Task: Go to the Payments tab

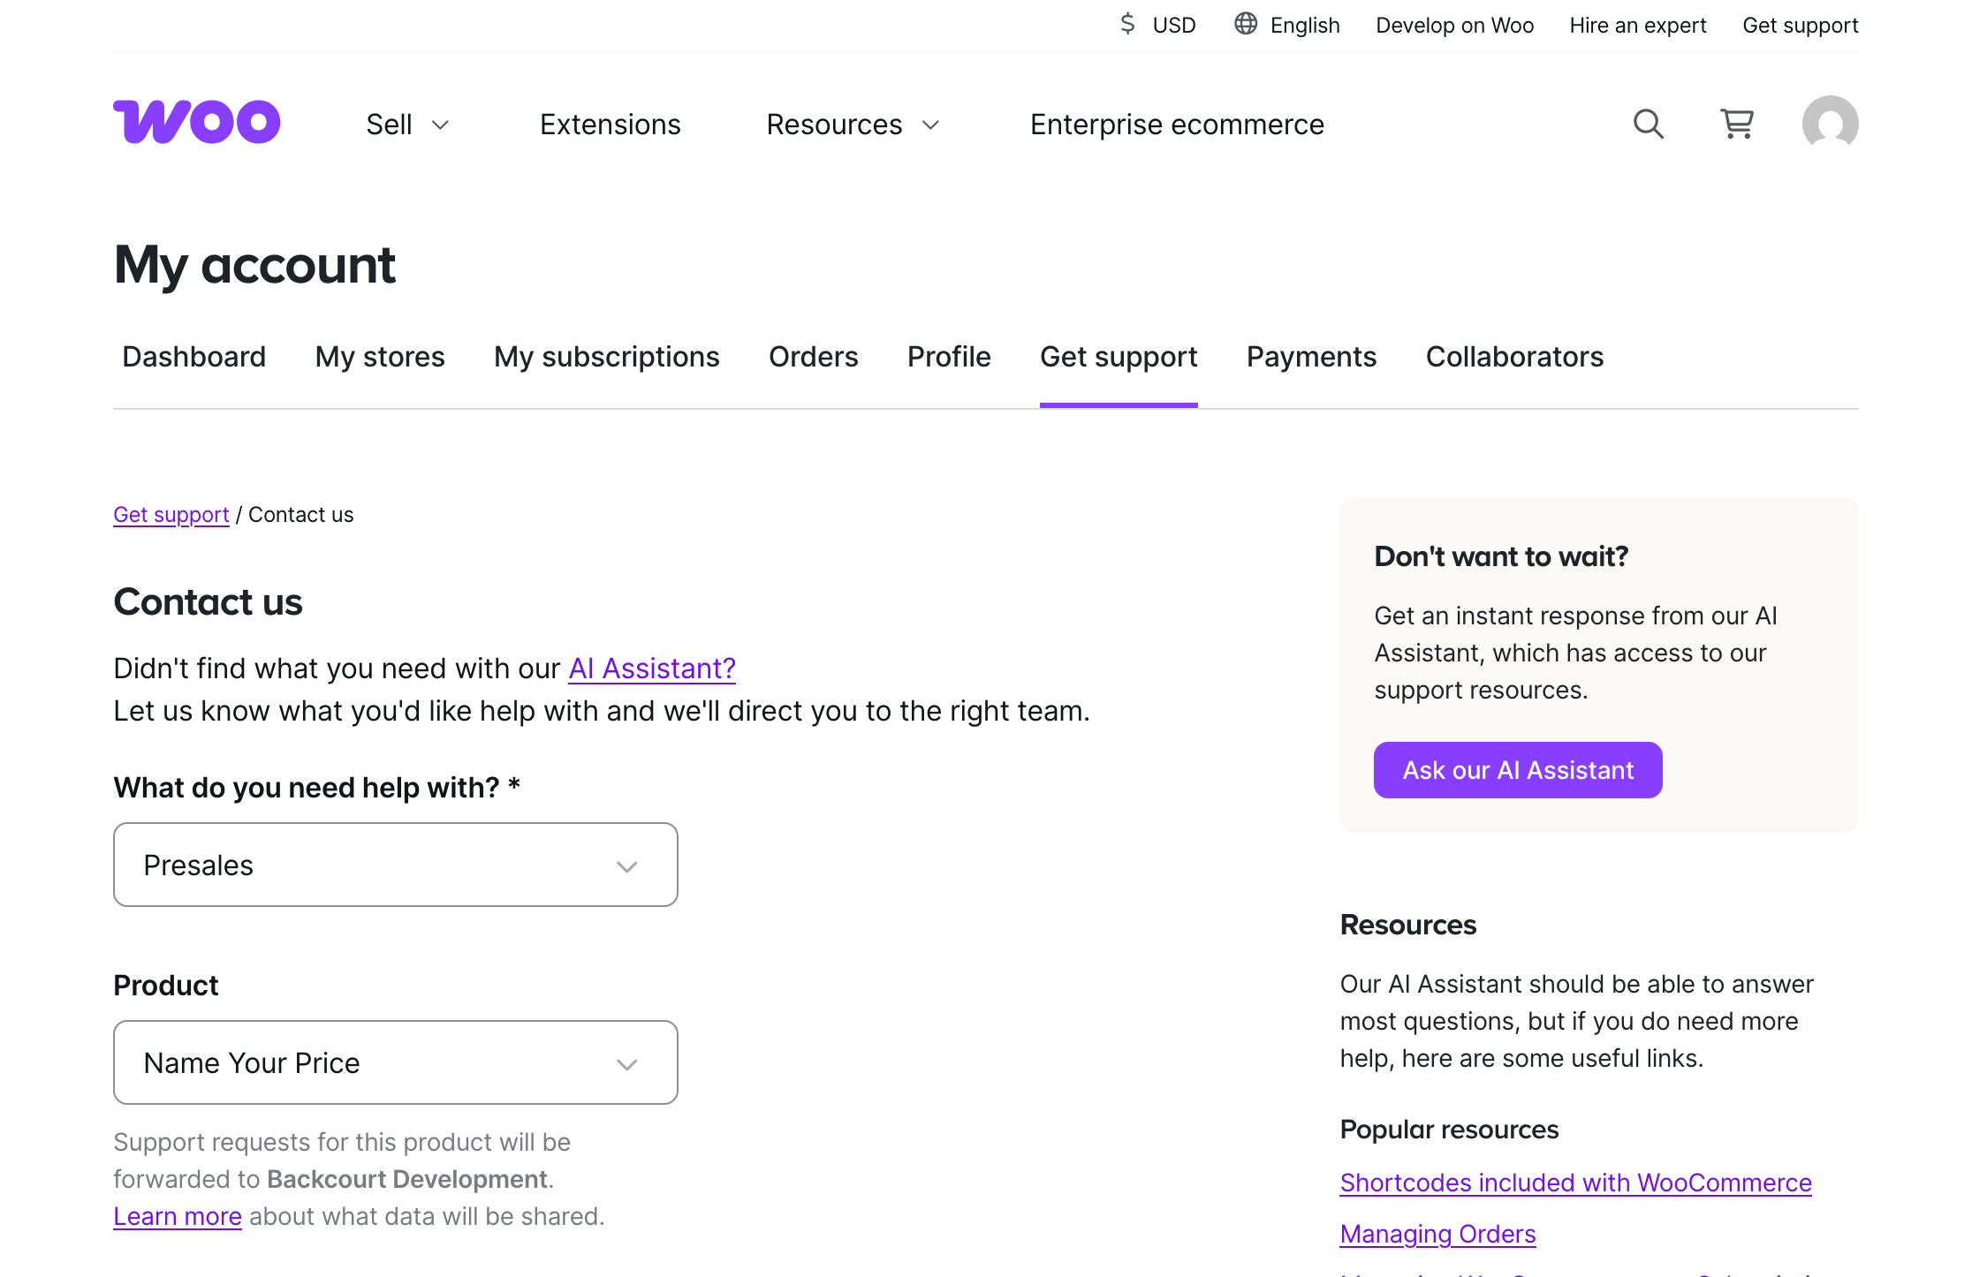Action: pyautogui.click(x=1311, y=357)
